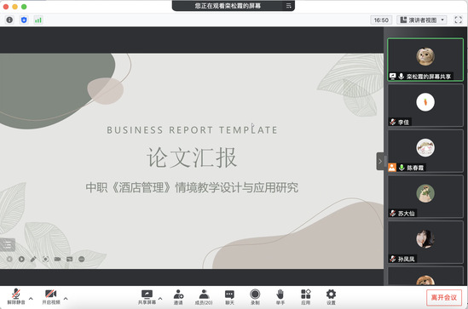Click the focus target icon on slide toolbar
This screenshot has height=309, width=468.
click(45, 259)
